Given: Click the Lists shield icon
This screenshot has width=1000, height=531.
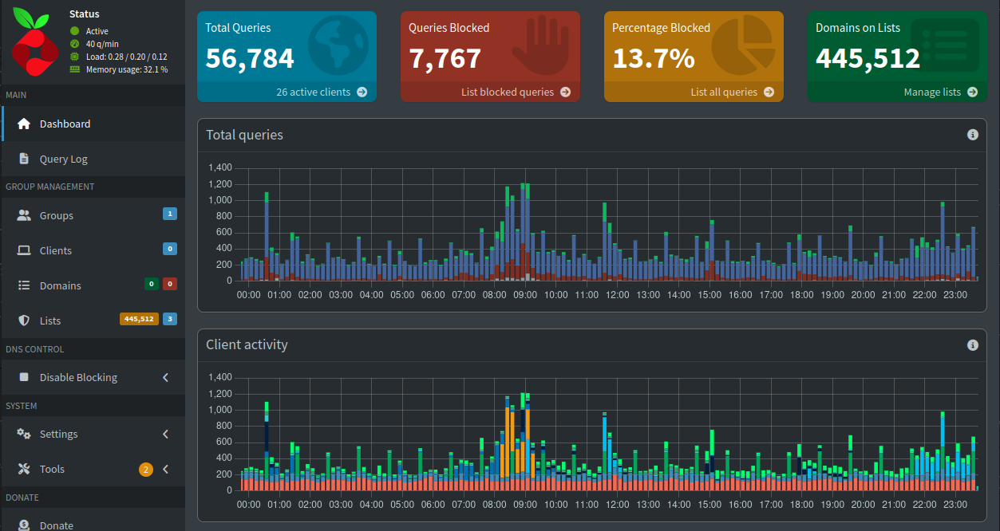Looking at the screenshot, I should (x=24, y=321).
